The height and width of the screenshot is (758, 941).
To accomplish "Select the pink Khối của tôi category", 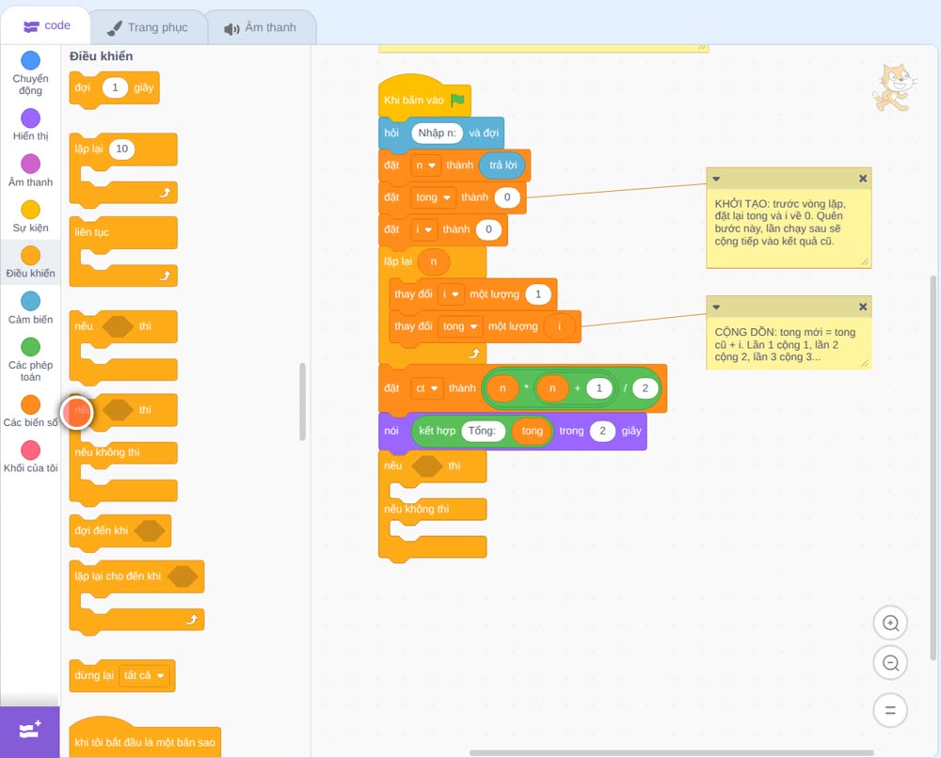I will point(31,450).
